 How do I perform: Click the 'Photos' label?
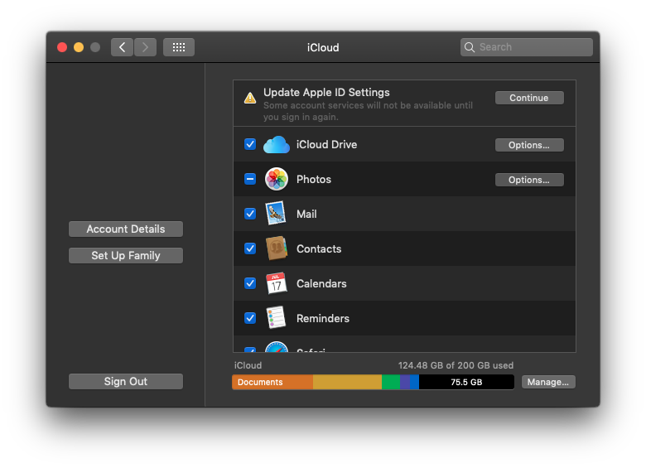tap(314, 179)
